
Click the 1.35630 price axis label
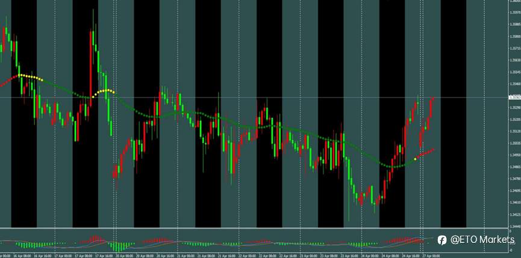(515, 60)
